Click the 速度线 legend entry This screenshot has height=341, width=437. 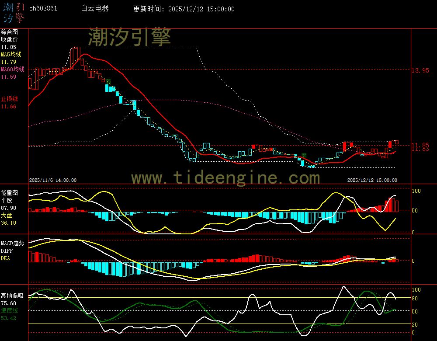9,311
